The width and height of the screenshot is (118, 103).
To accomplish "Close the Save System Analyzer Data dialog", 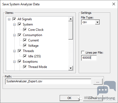I will pos(114,4).
